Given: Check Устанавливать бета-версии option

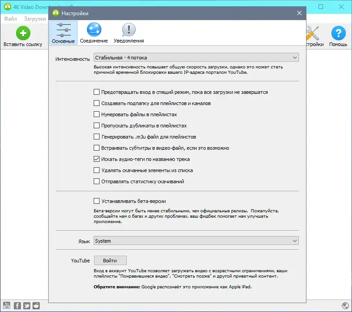Looking at the screenshot, I should point(96,201).
